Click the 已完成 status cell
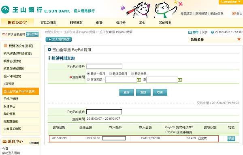Image resolution: width=243 pixels, height=155 pixels. 202,138
